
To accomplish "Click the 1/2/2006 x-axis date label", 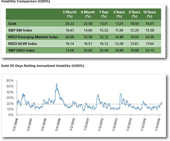I will (x=15, y=124).
